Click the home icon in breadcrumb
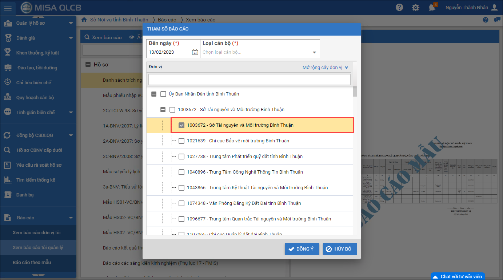 point(84,20)
